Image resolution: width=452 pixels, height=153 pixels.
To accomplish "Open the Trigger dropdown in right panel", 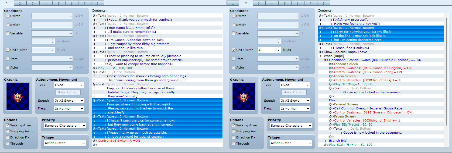I will (x=291, y=143).
